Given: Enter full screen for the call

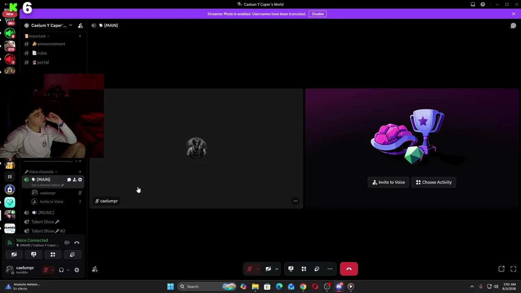Looking at the screenshot, I should click(513, 269).
